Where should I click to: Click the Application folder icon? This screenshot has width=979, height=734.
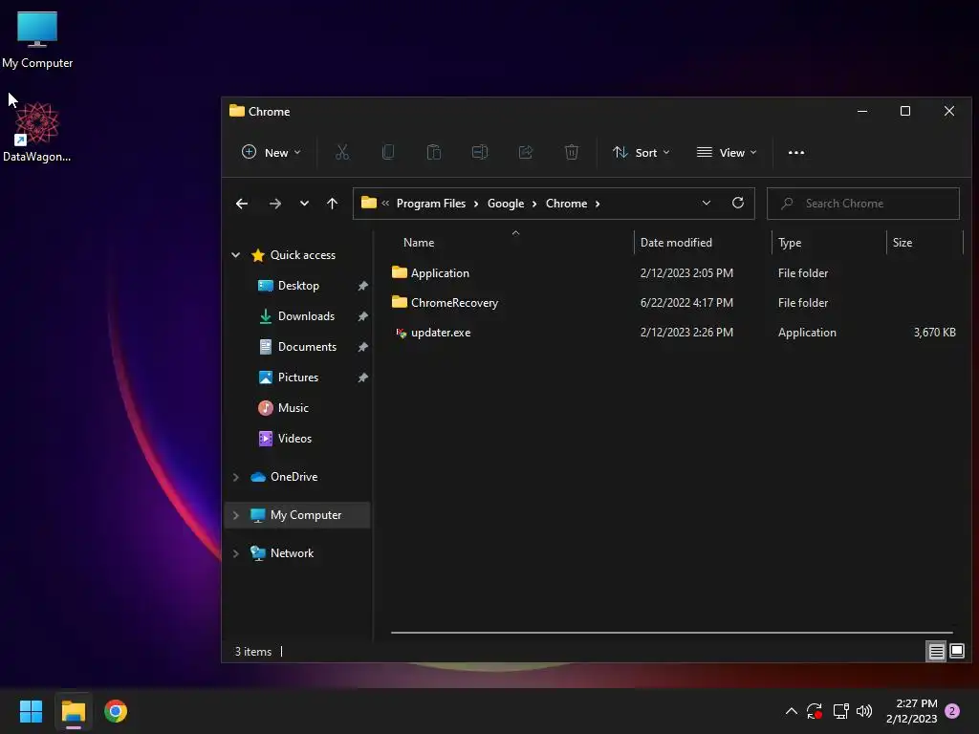coord(400,272)
